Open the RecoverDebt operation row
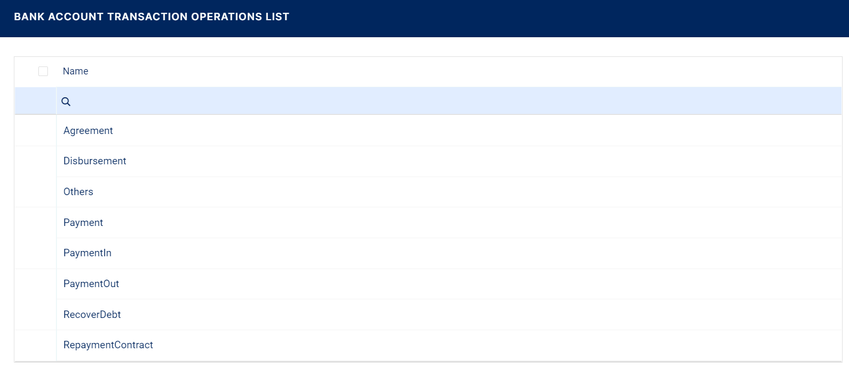Screen dimensions: 849x369 (x=92, y=315)
